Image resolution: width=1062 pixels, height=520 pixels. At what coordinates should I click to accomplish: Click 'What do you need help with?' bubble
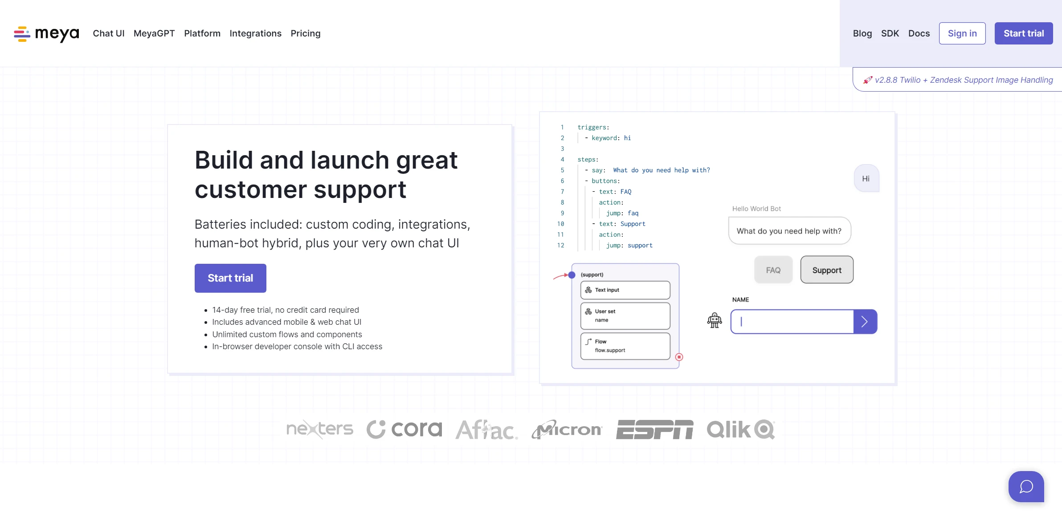pyautogui.click(x=789, y=231)
